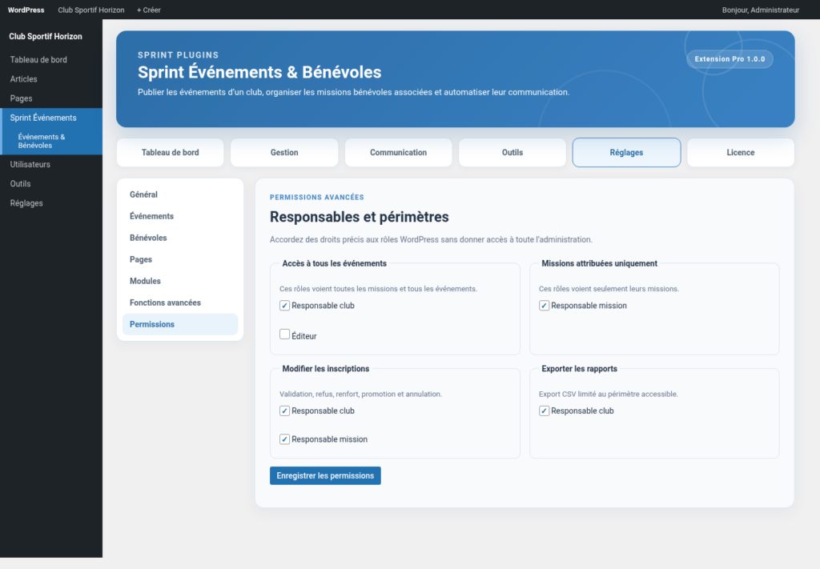The image size is (820, 569).
Task: Open Articles in WordPress sidebar
Action: tap(51, 79)
